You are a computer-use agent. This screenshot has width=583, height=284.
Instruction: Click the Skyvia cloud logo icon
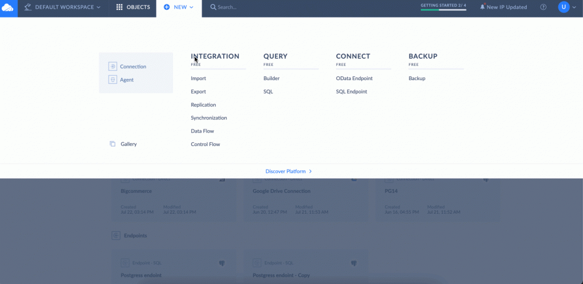8,8
